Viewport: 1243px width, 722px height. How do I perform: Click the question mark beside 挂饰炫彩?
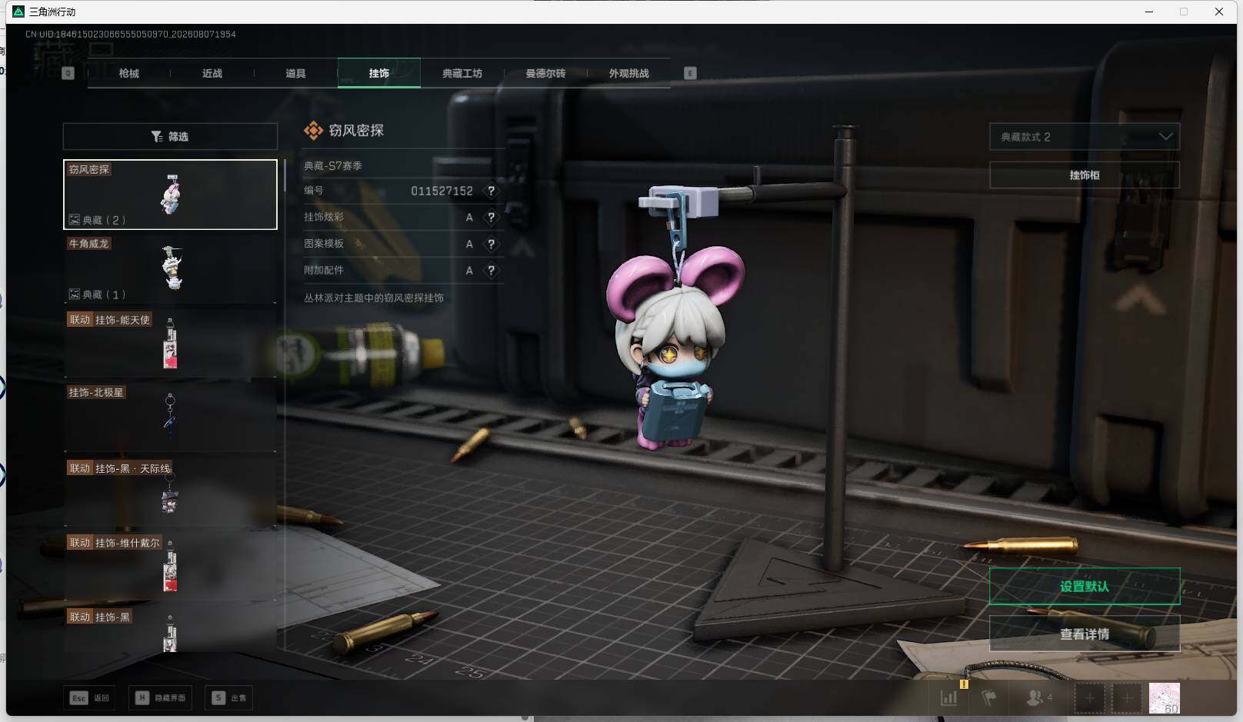491,218
